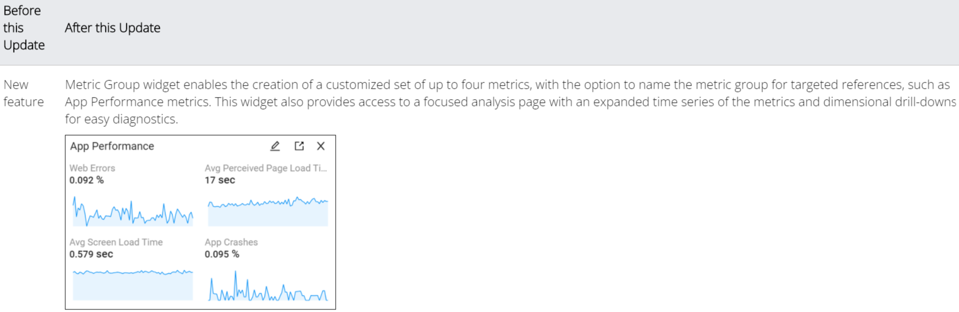Click the Web Errors sparkline chart
The image size is (959, 312).
133,211
